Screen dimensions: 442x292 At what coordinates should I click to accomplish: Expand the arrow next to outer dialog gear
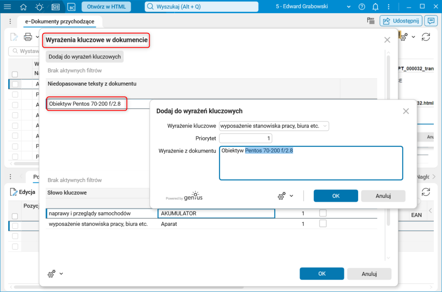point(61,273)
